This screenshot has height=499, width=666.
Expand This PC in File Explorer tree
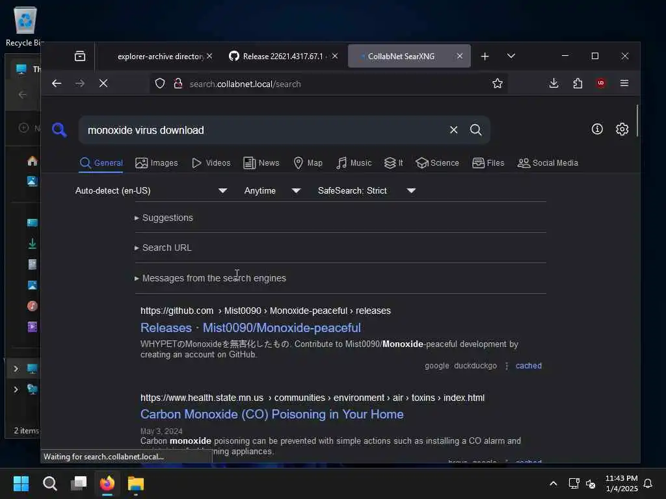pyautogui.click(x=16, y=368)
